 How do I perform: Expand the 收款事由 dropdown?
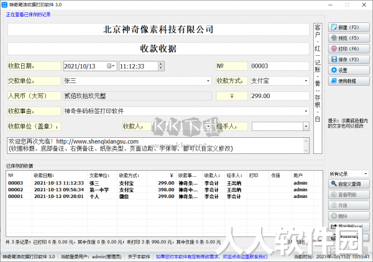click(306, 111)
